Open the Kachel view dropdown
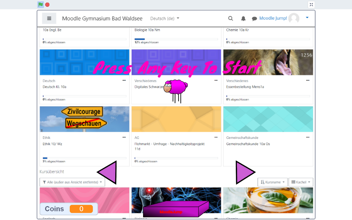This screenshot has width=352, height=220. 301,182
